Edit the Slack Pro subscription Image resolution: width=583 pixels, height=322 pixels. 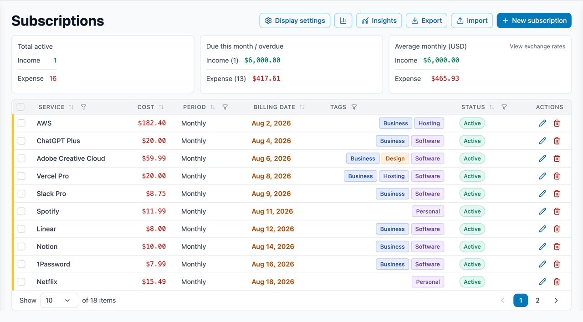click(x=542, y=194)
